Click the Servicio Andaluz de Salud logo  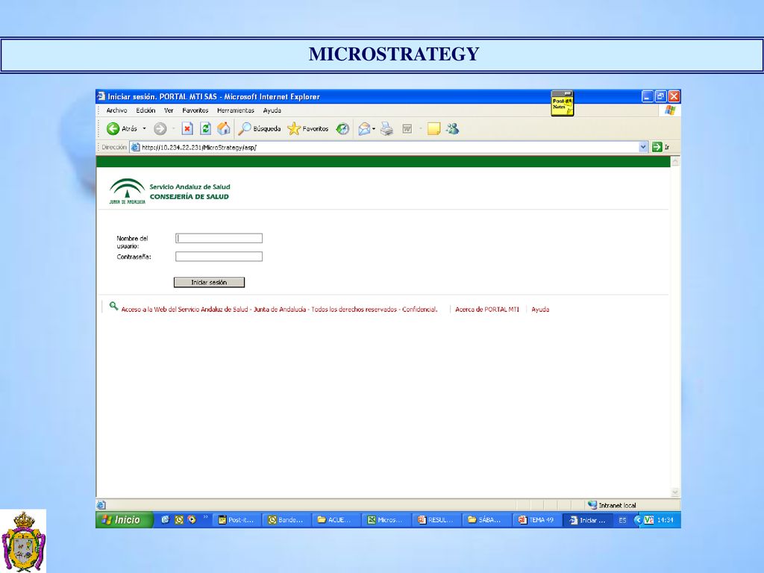pyautogui.click(x=169, y=191)
